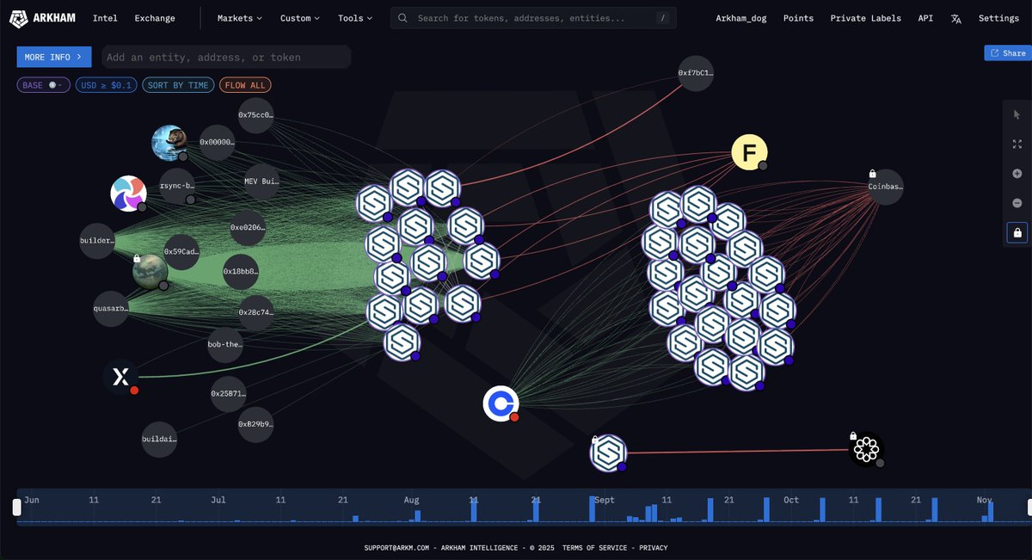Click the right timeline range handle
1032x560 pixels.
(1029, 508)
